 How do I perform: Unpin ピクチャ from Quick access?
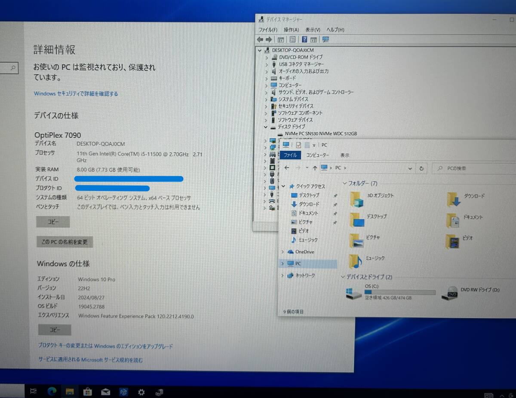tap(335, 222)
